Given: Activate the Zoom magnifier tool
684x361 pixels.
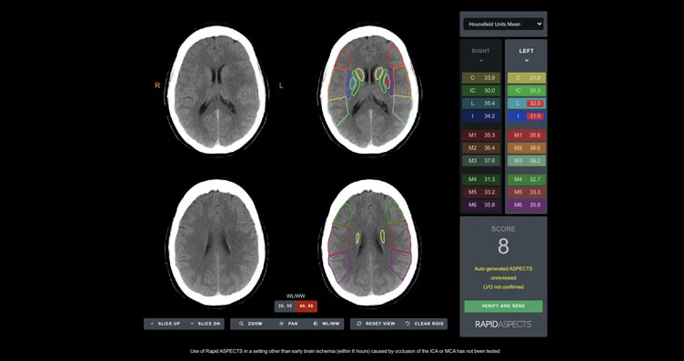Looking at the screenshot, I should [x=250, y=324].
